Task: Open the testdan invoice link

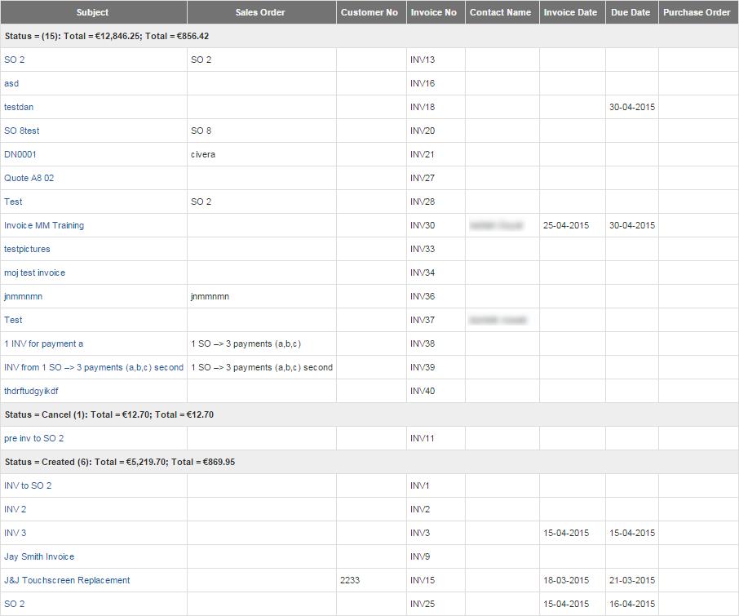Action: pyautogui.click(x=19, y=107)
